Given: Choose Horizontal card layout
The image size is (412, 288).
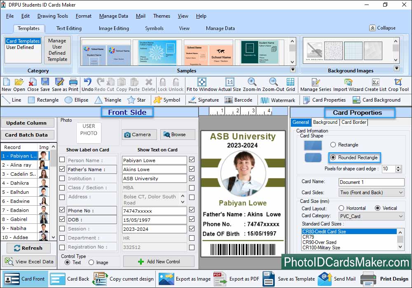Looking at the screenshot, I should [341, 208].
